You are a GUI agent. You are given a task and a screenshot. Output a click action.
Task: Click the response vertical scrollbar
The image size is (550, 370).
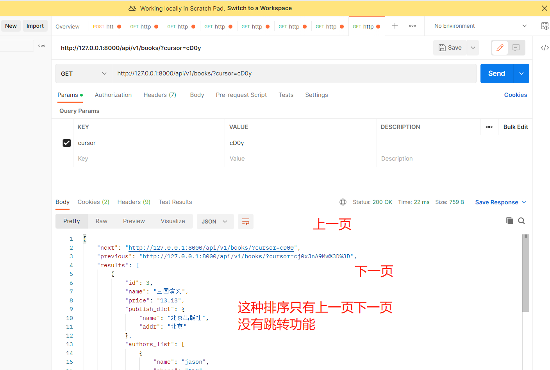pos(526,273)
